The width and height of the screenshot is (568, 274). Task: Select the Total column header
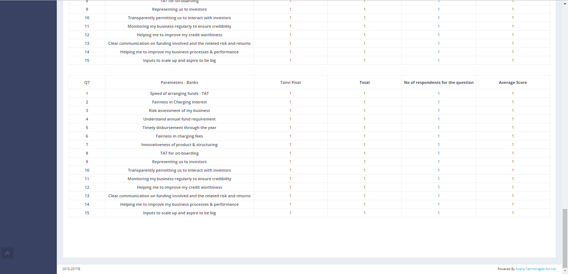364,82
